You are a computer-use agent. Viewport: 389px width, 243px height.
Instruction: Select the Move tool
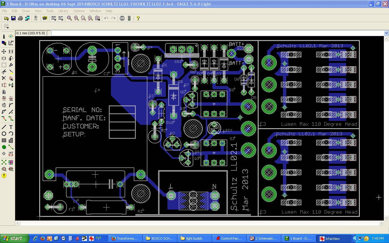click(x=4, y=52)
